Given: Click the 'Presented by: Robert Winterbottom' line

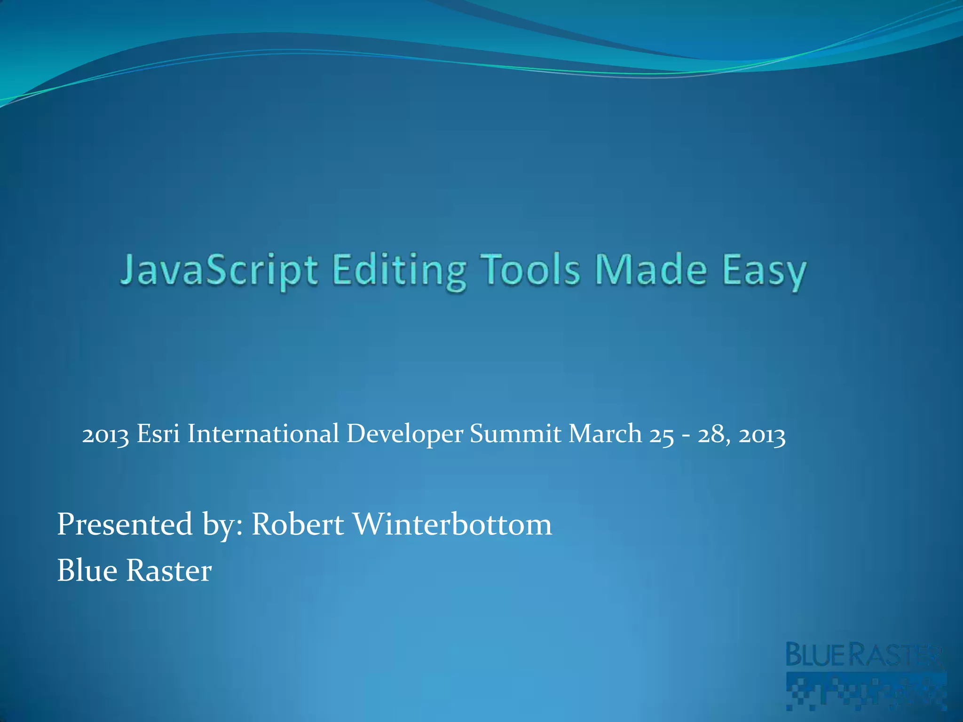Looking at the screenshot, I should coord(304,524).
